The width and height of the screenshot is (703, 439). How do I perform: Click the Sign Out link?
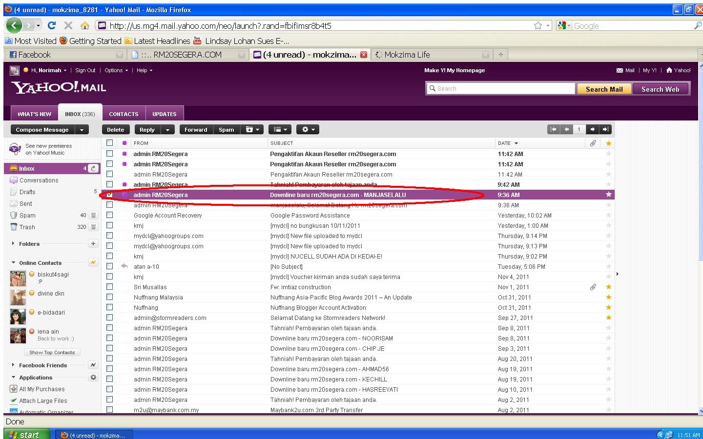(85, 70)
